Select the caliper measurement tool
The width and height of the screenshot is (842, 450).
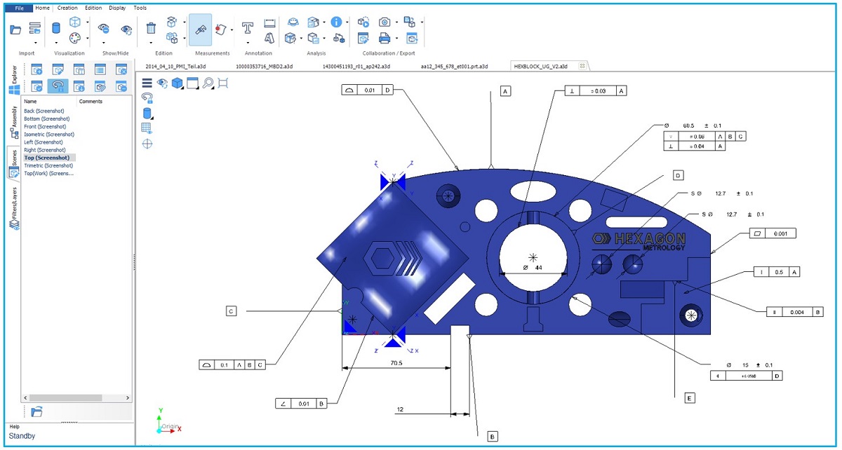(x=200, y=29)
